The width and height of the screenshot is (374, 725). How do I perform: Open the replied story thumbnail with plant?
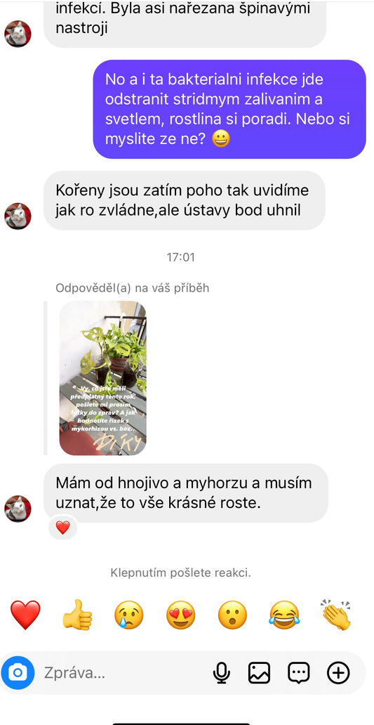(103, 378)
